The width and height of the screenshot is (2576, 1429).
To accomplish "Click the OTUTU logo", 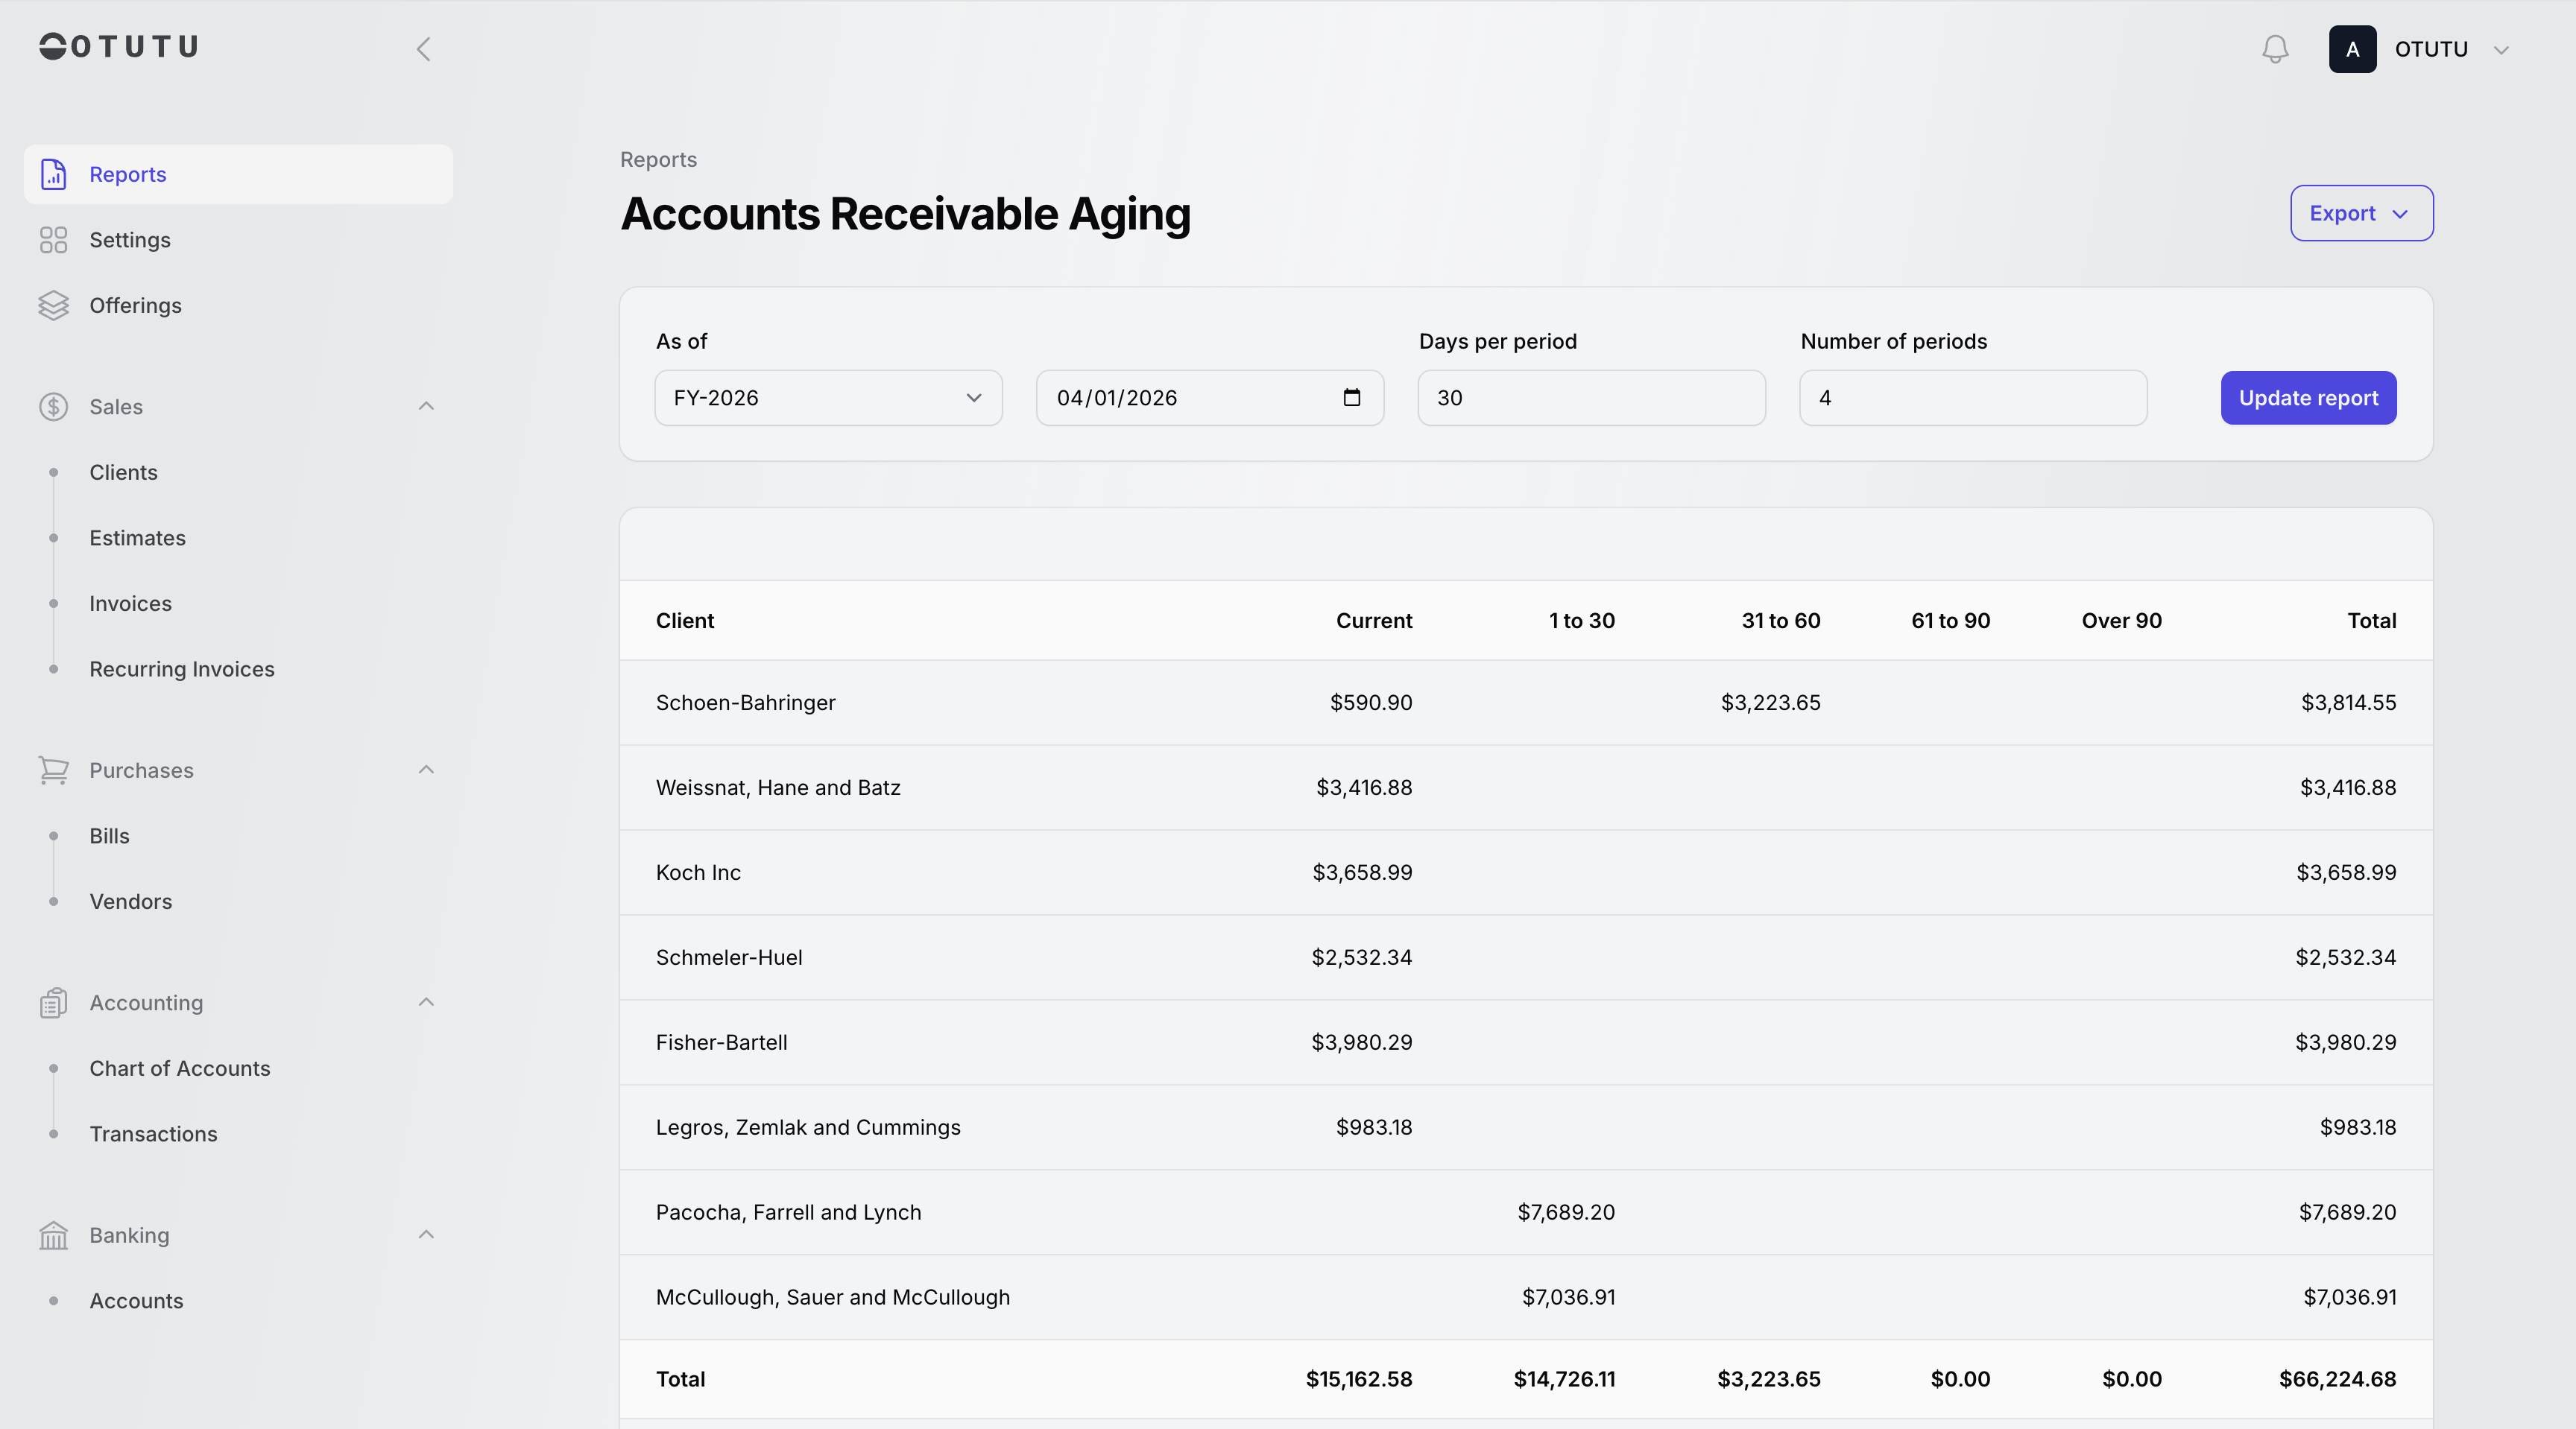I will (x=119, y=47).
